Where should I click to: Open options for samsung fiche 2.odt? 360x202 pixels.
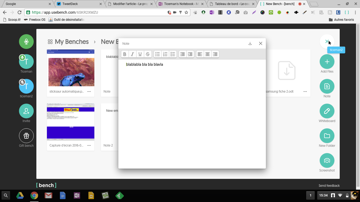point(305,92)
